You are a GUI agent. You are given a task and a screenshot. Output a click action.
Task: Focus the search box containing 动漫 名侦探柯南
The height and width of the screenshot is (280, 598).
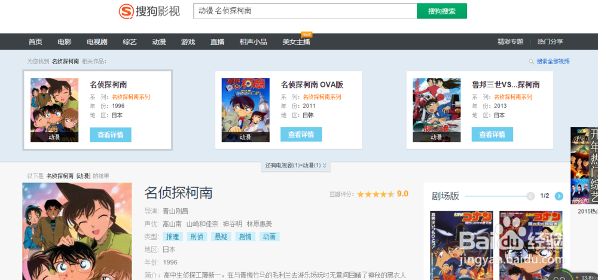coord(305,11)
